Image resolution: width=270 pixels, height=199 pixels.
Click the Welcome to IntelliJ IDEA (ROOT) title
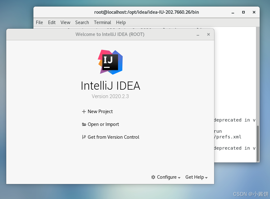(110, 34)
